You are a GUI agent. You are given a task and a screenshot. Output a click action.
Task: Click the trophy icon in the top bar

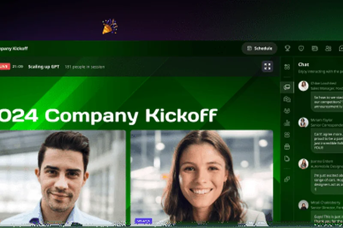point(287,48)
